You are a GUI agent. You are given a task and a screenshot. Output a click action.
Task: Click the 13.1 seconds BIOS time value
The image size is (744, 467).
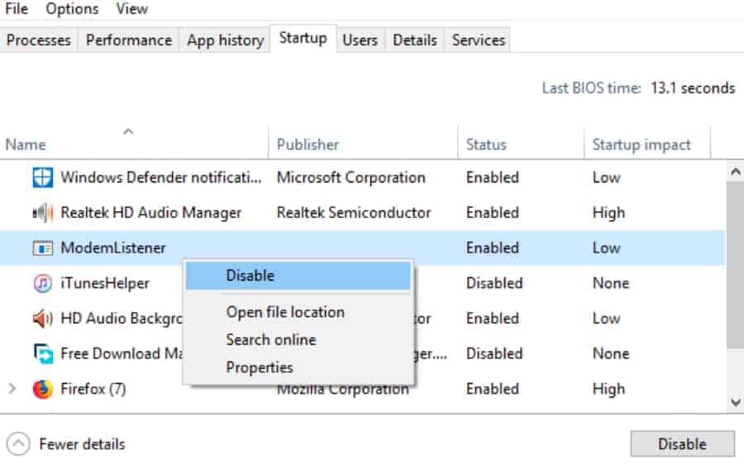tap(693, 88)
